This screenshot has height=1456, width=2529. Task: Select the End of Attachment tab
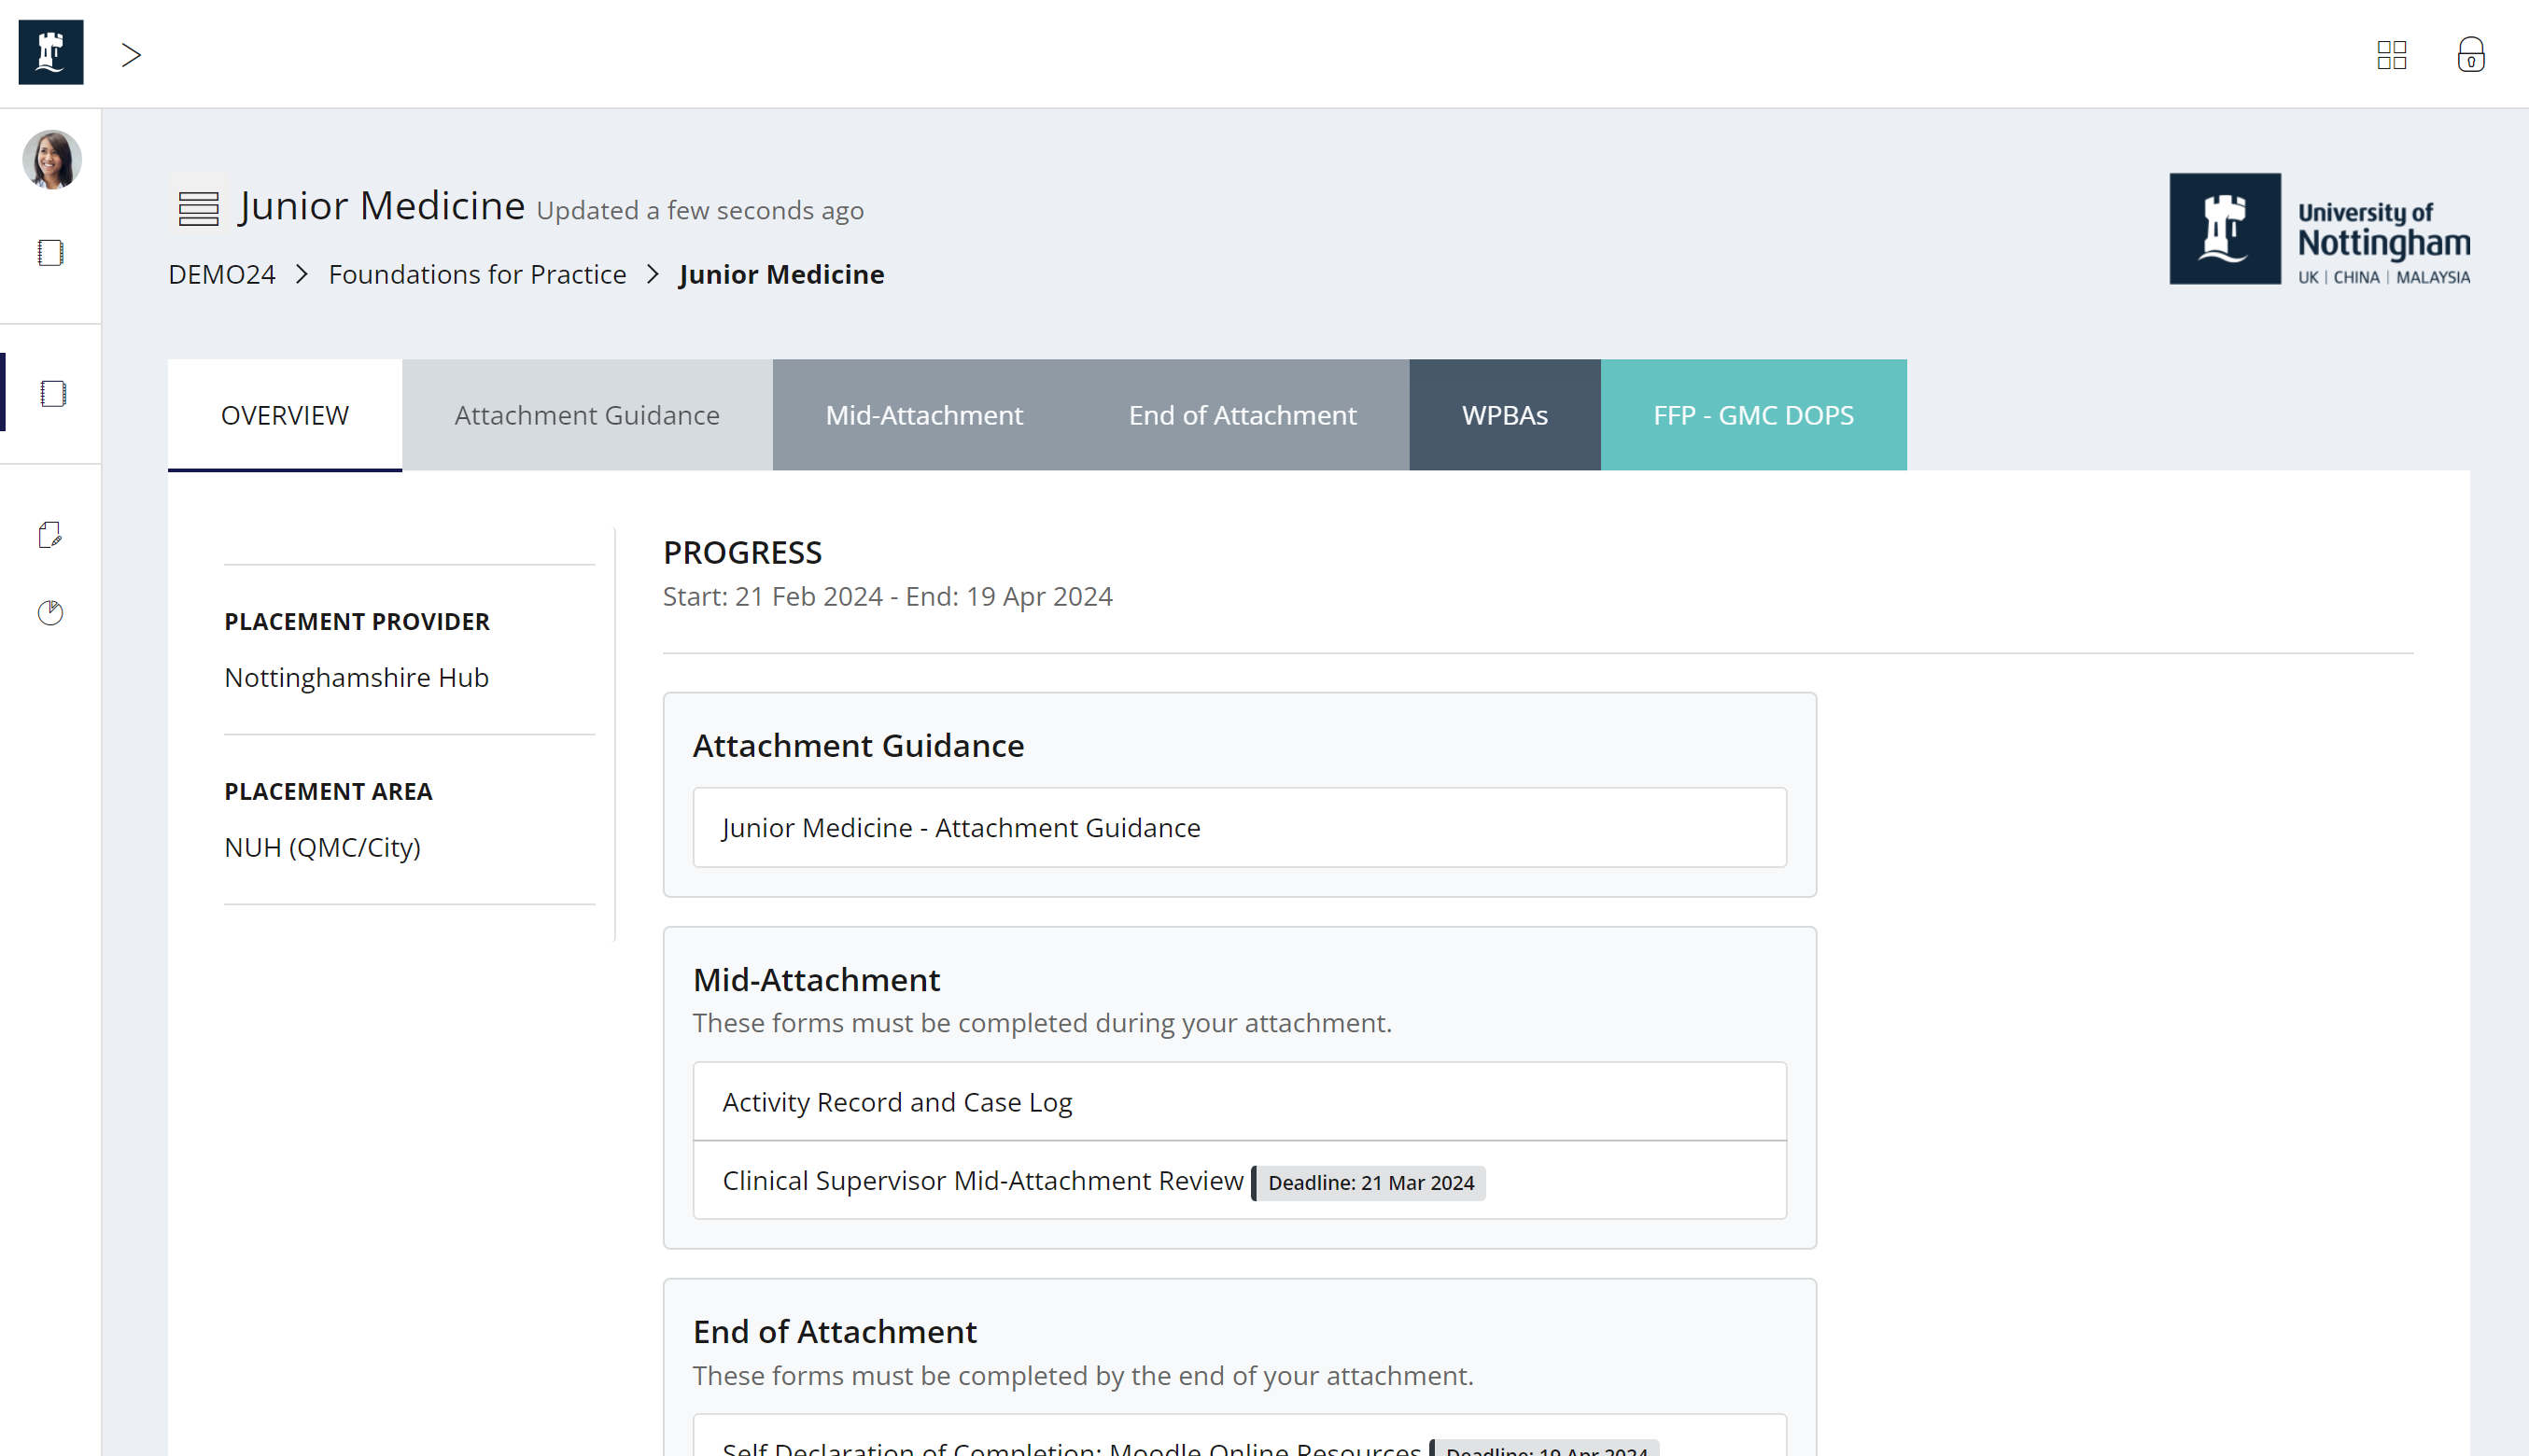pos(1242,414)
